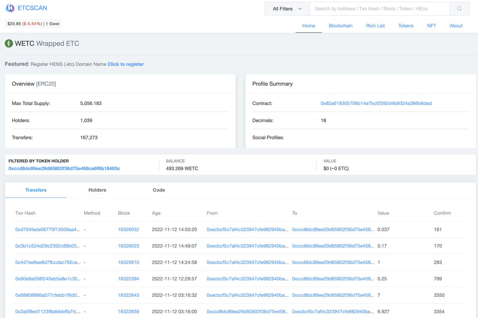The width and height of the screenshot is (478, 318).
Task: Follow the Click to register link
Action: (x=125, y=64)
